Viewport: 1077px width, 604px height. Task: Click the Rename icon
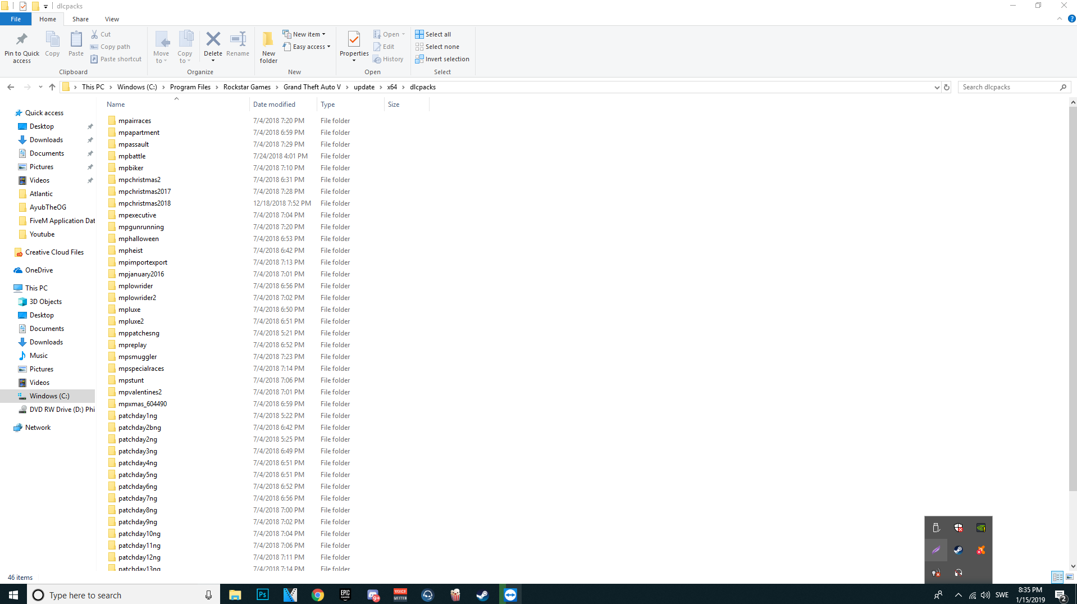point(238,39)
